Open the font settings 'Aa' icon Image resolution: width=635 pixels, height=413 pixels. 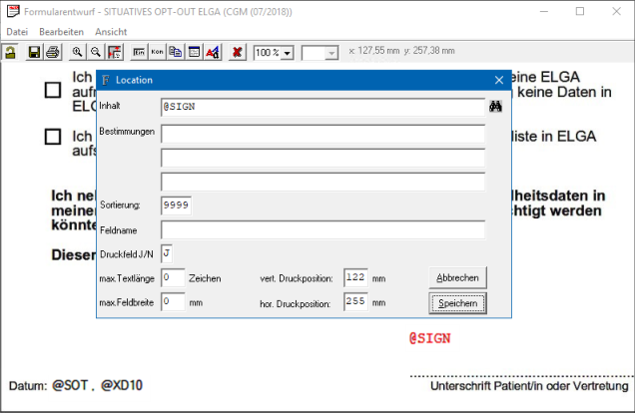[x=213, y=52]
